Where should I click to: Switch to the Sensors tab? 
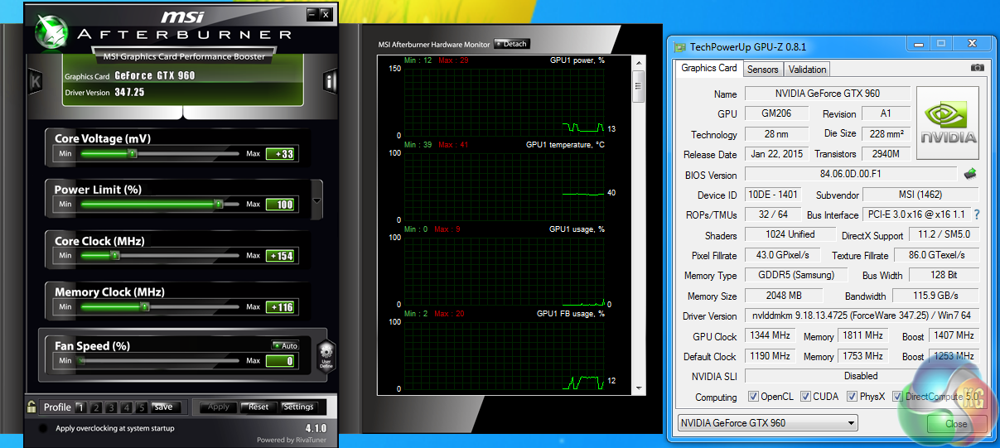(x=762, y=70)
